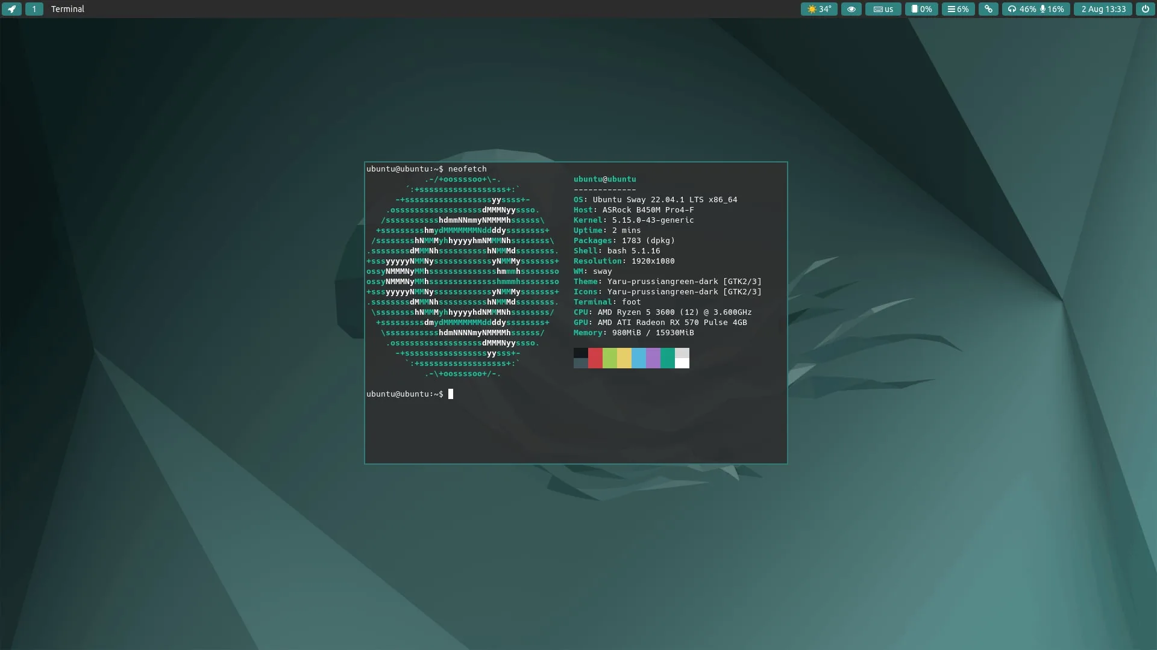
Task: Click the Memory line 980MiB / 15930MiB
Action: [x=633, y=333]
